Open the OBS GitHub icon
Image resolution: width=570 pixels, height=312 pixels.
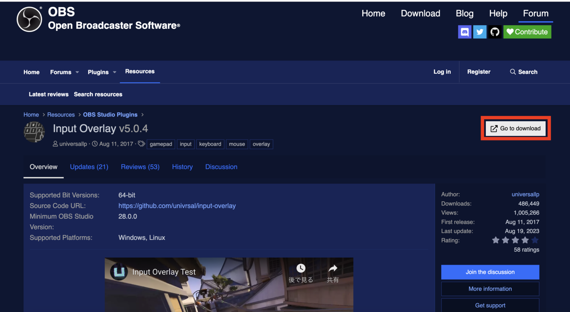[x=495, y=32]
